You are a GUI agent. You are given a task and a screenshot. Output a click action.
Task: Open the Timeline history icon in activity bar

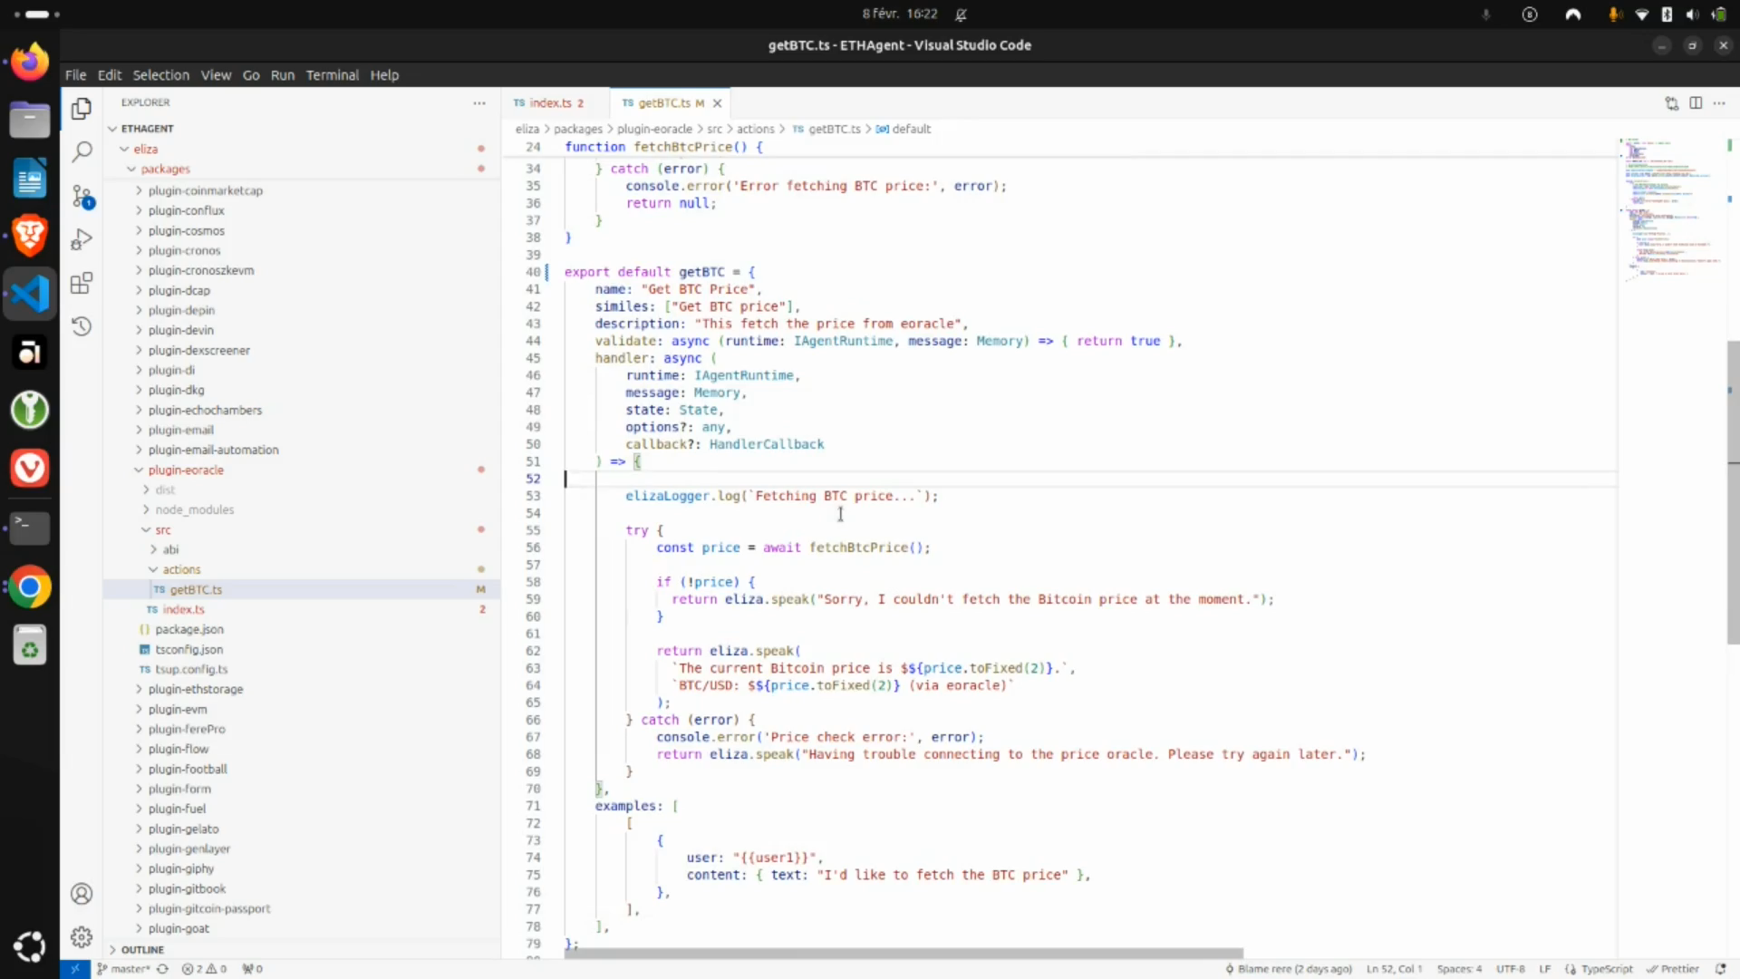[82, 326]
